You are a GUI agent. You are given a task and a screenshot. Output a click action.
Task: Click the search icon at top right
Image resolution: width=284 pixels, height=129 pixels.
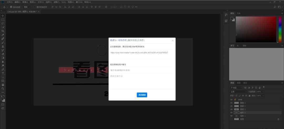(x=275, y=7)
